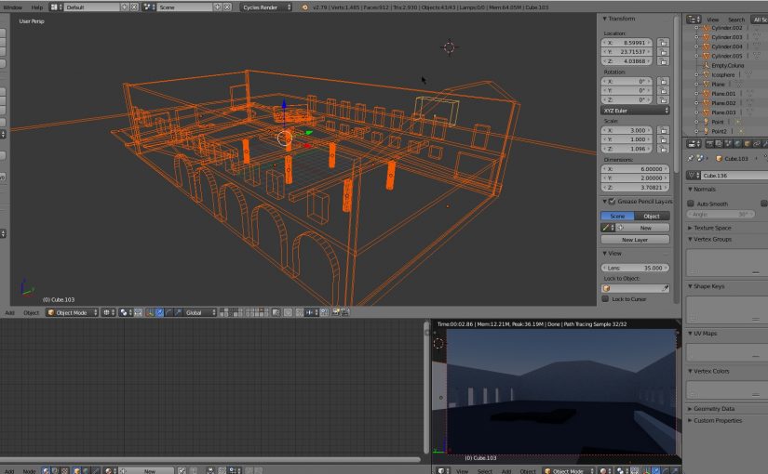Screen dimensions: 768x474
Task: Click the Point lamp icon in outliner
Action: pos(705,122)
